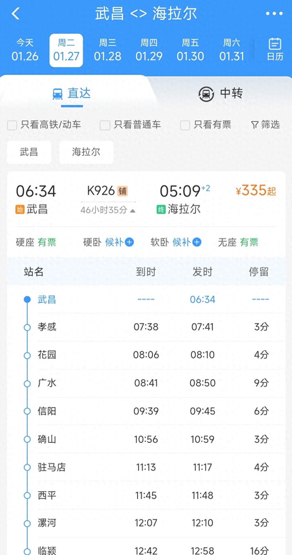This screenshot has width=292, height=555.
Task: Tap the 始 origin station badge
Action: pos(20,210)
